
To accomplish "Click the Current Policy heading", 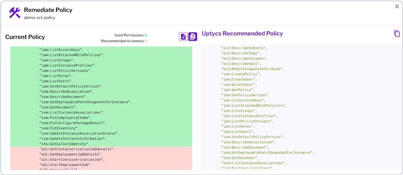I will [25, 37].
